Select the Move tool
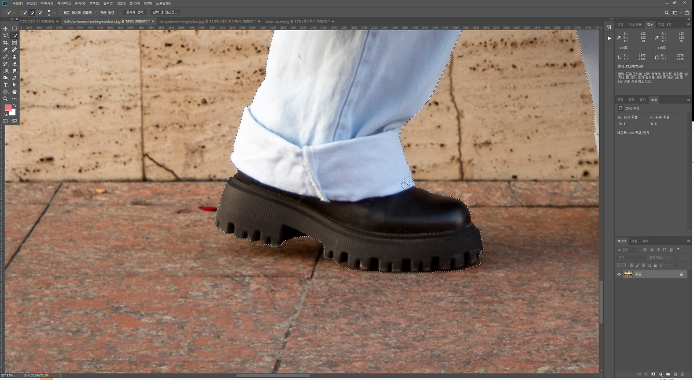This screenshot has width=694, height=380. point(6,28)
